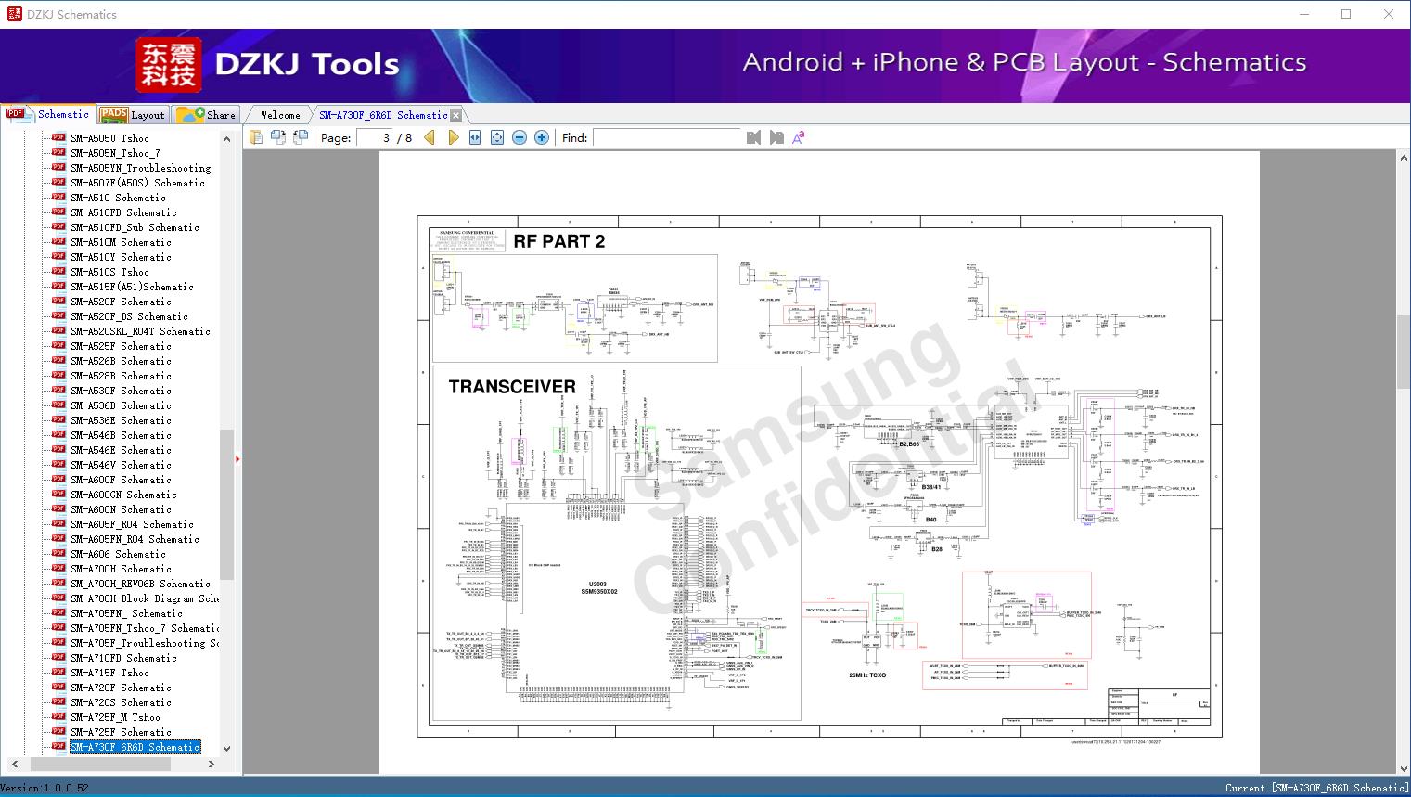The image size is (1411, 797).
Task: Click PDF icon beside SM-A720F Schematic
Action: tap(58, 687)
